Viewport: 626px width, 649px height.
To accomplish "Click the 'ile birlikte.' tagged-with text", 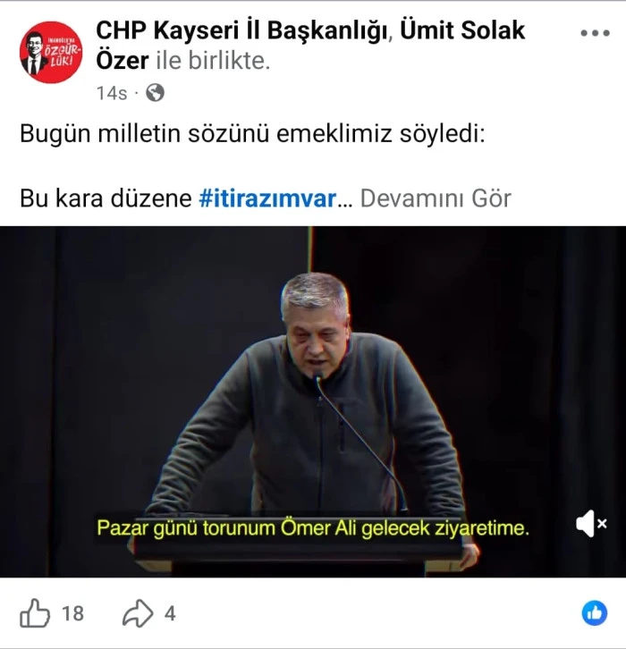I will point(213,61).
